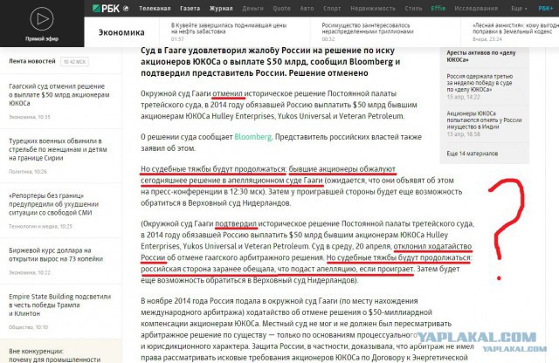This screenshot has width=559, height=363.
Task: Click the '15 апр, 14:22' date text
Action: [463, 97]
